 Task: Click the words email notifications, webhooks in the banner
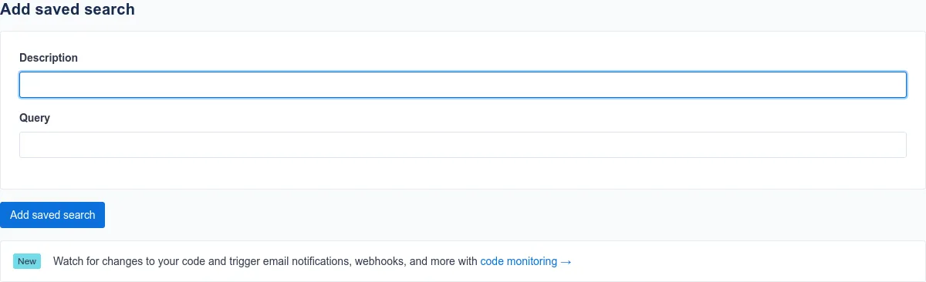click(x=333, y=261)
